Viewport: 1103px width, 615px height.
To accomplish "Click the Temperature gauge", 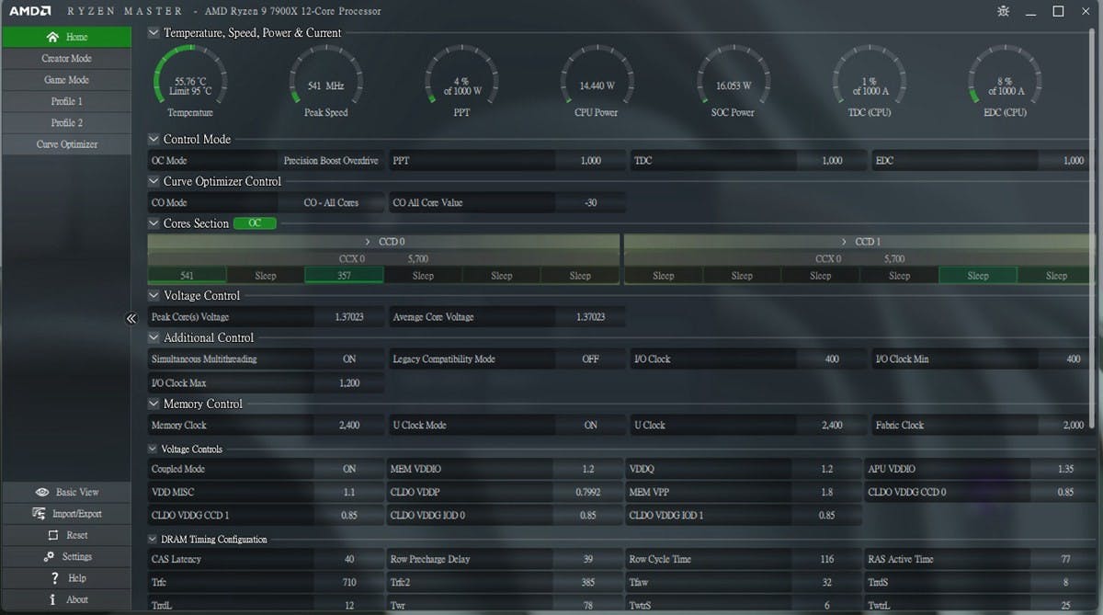I will (x=190, y=80).
